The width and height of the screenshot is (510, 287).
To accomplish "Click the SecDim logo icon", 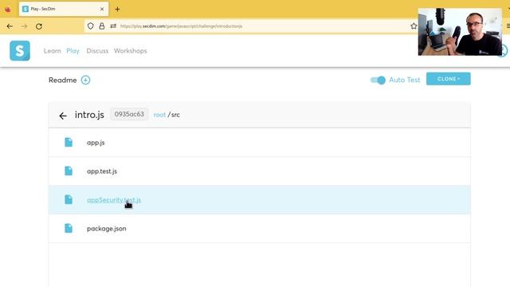I will point(20,51).
